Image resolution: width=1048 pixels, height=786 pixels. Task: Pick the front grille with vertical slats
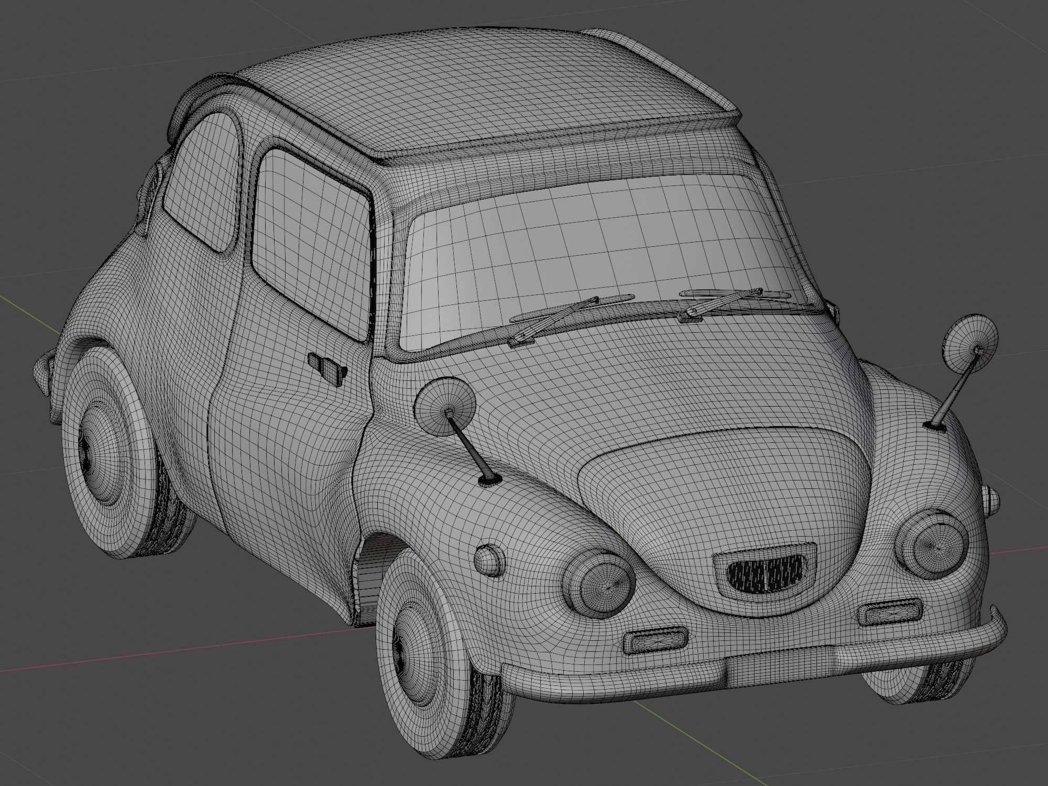pos(765,572)
